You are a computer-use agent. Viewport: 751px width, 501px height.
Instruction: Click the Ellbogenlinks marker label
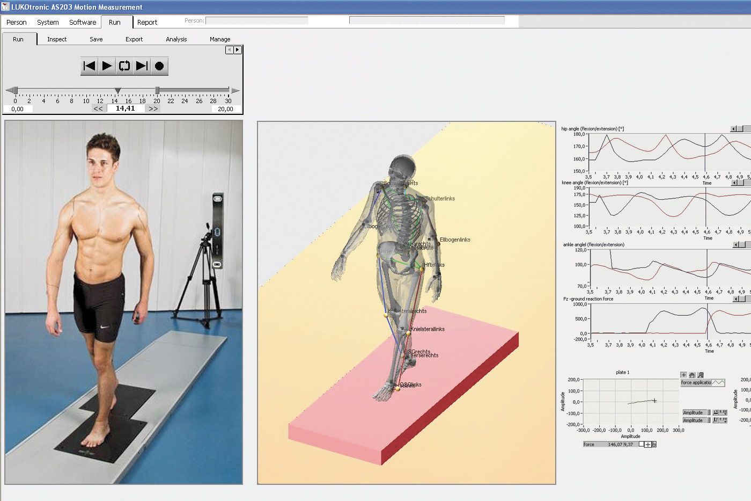coord(455,240)
